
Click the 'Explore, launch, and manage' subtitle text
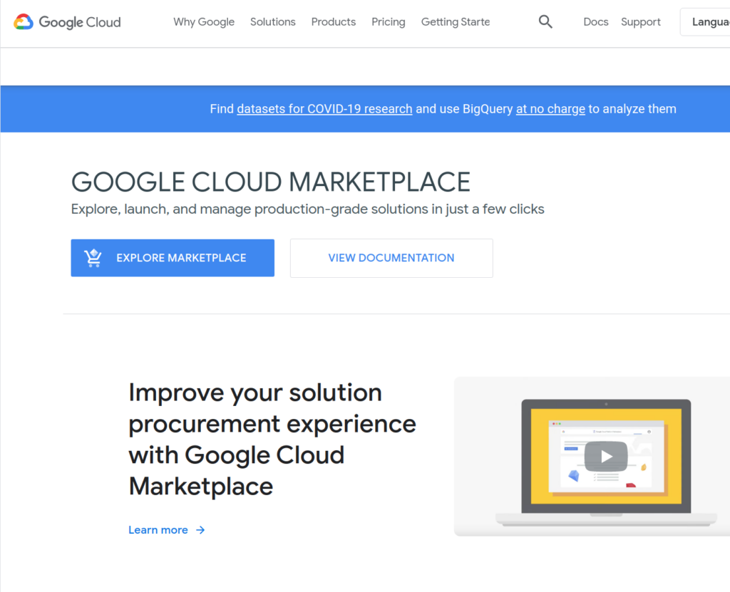click(308, 209)
